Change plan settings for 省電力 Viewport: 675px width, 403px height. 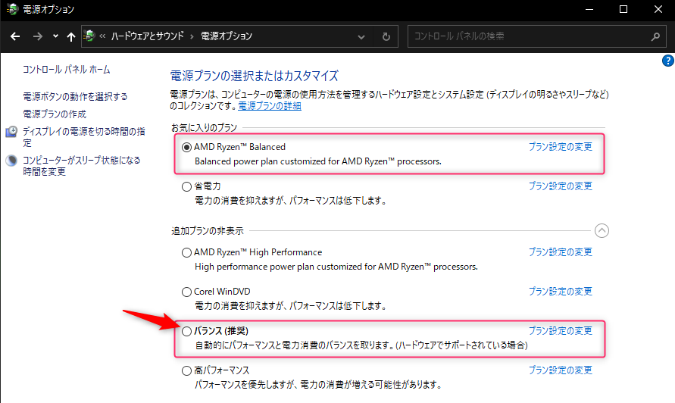561,186
